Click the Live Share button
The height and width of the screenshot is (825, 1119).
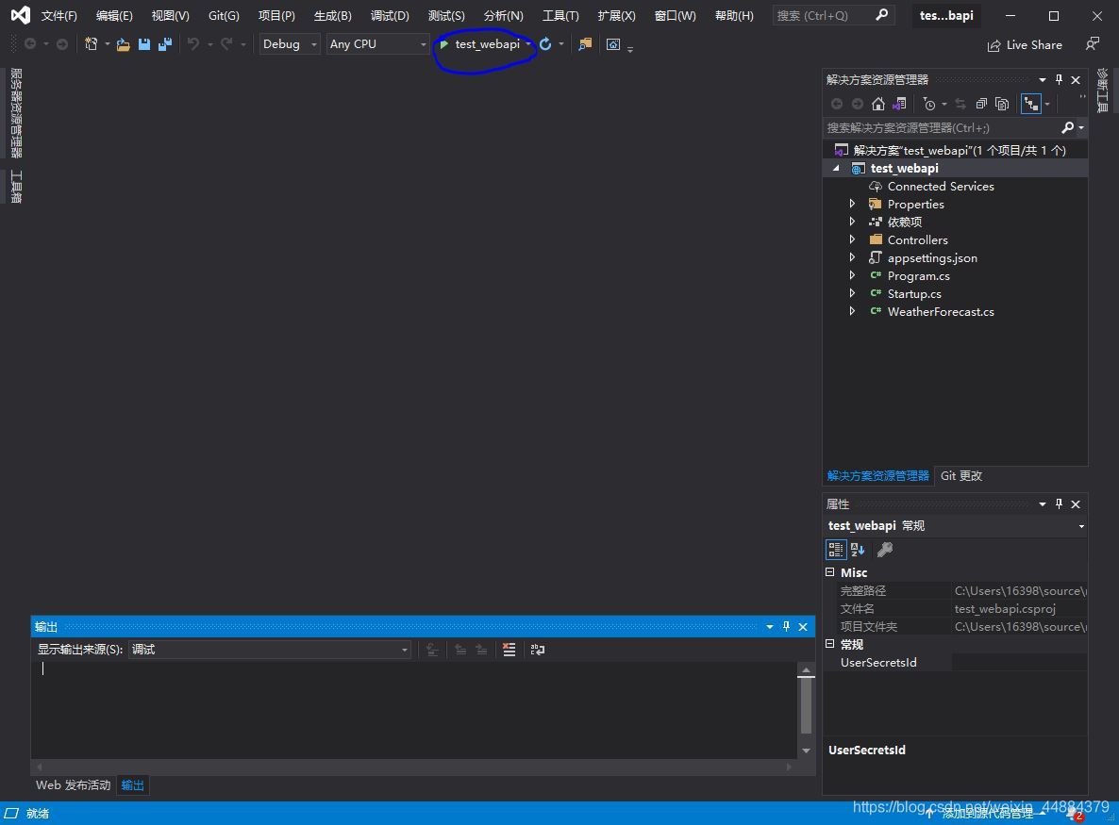click(1025, 45)
